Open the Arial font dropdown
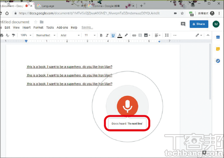Viewport: 224px width, 158px height. pyautogui.click(x=69, y=35)
